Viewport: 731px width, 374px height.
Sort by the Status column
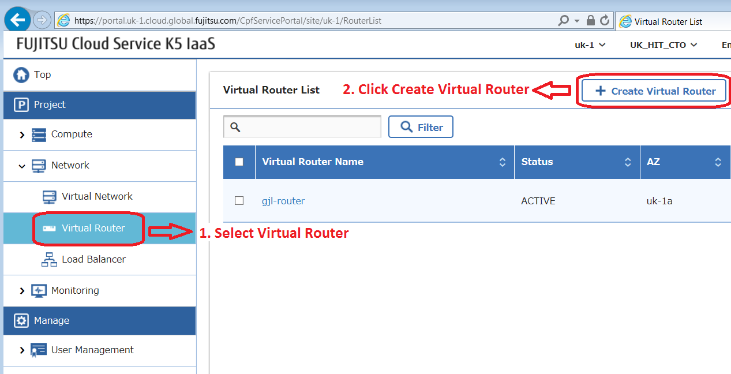[x=628, y=162]
